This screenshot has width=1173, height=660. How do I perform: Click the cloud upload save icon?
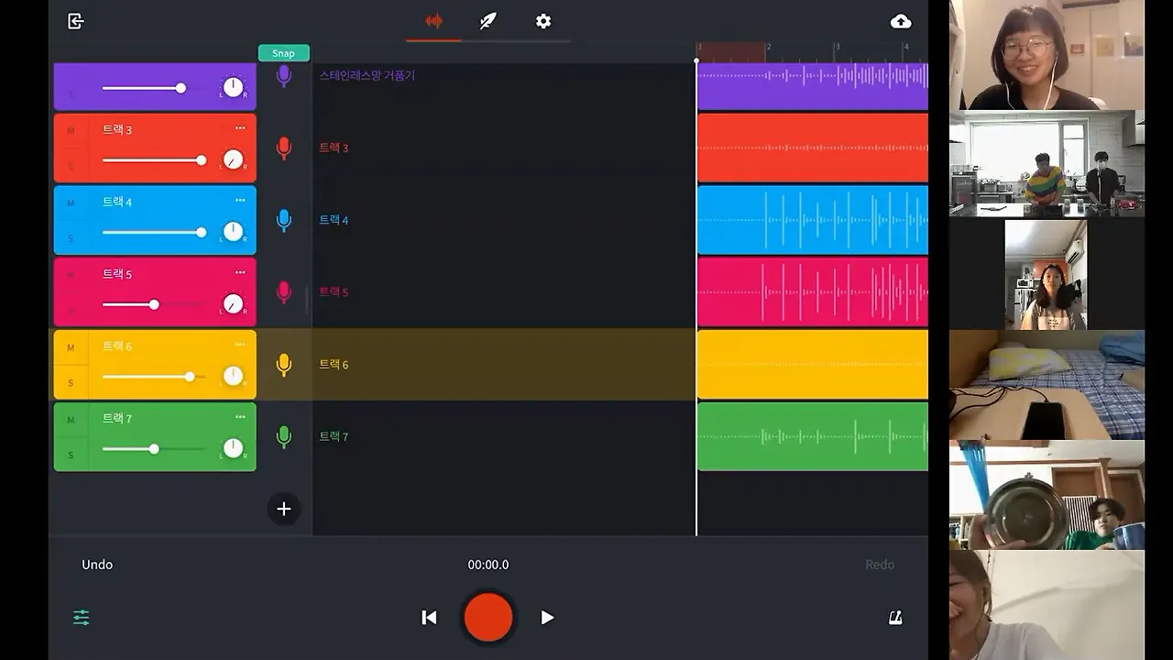point(901,21)
